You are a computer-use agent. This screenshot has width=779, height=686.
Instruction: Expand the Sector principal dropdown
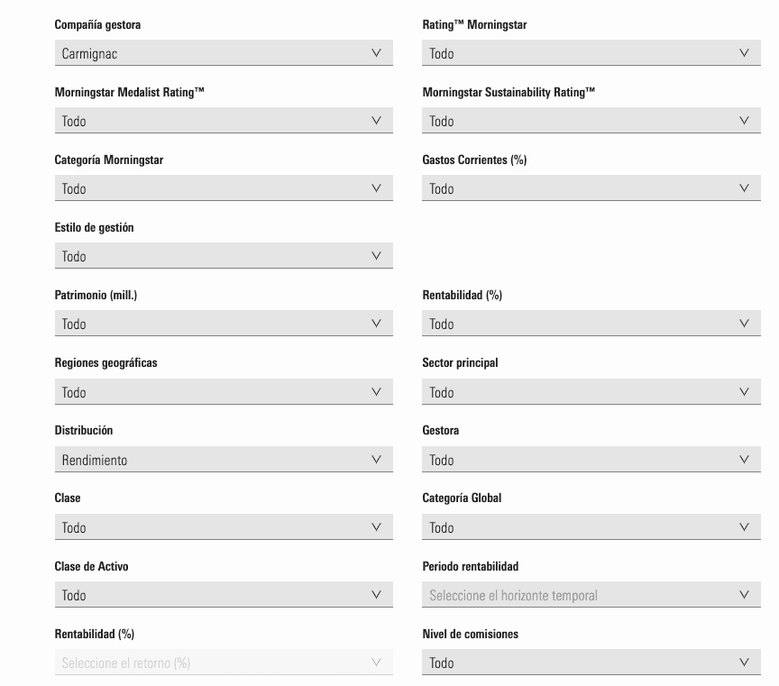coord(591,391)
